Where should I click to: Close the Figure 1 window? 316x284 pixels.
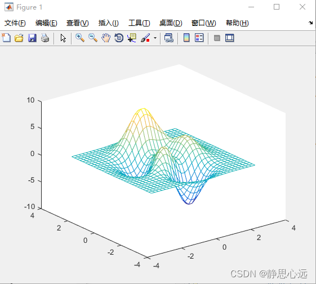[302, 7]
